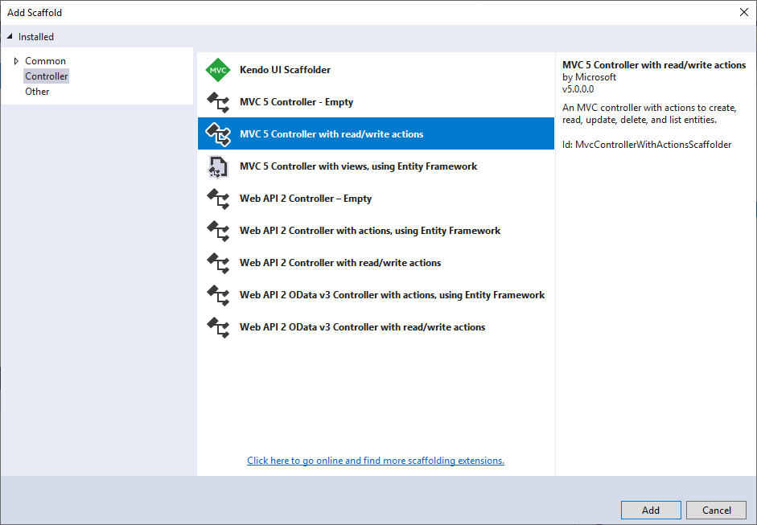Choose Kendo UI Scaffolder entry
The width and height of the screenshot is (757, 525).
pos(376,70)
